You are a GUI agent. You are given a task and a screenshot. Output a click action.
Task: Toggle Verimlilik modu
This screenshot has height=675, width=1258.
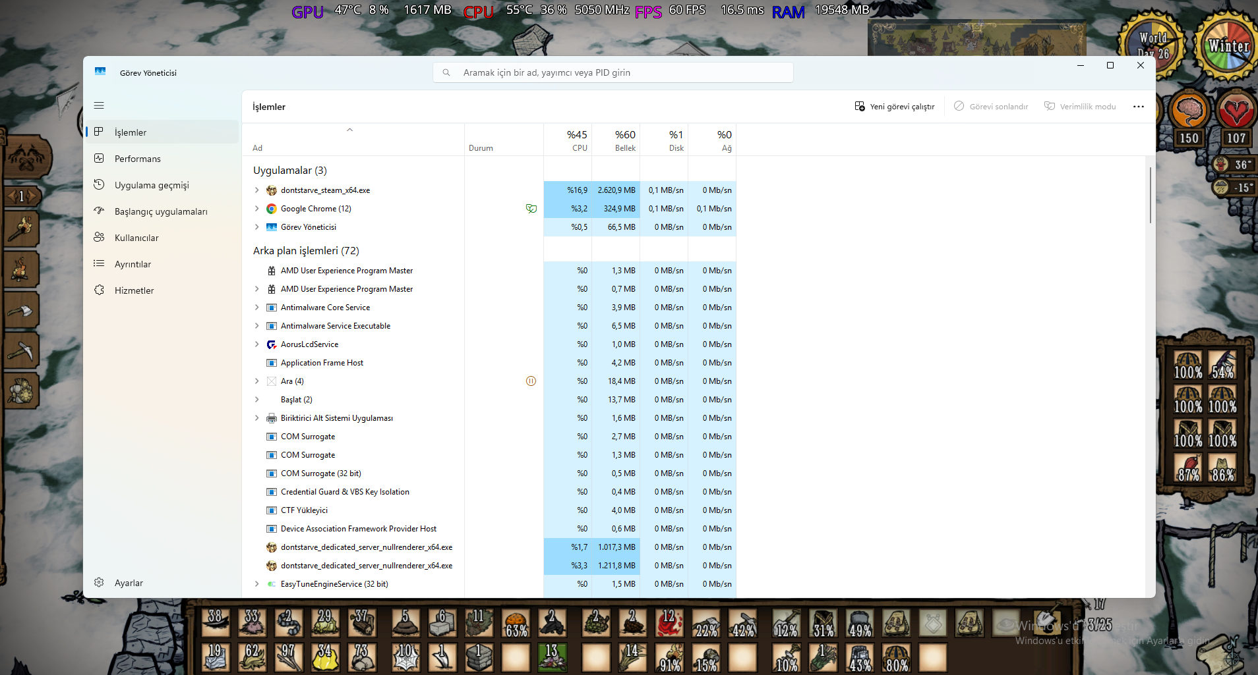tap(1080, 107)
